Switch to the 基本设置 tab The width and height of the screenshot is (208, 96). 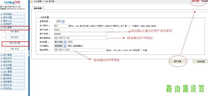pyautogui.click(x=38, y=8)
